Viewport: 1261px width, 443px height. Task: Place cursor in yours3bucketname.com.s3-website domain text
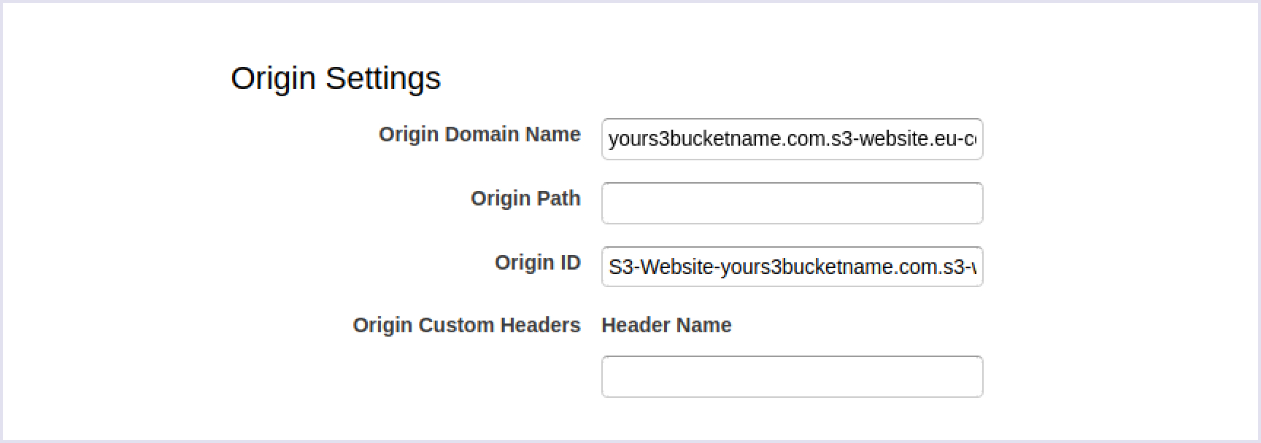[792, 139]
